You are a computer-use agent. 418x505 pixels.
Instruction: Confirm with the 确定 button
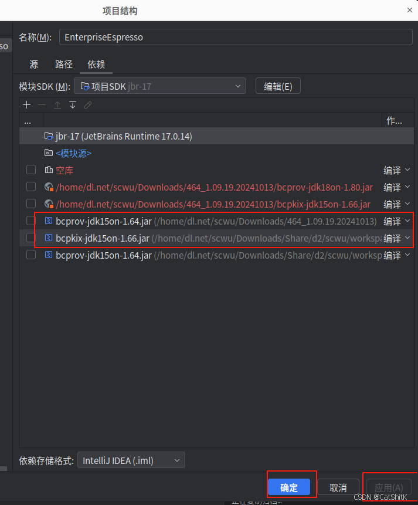[289, 487]
